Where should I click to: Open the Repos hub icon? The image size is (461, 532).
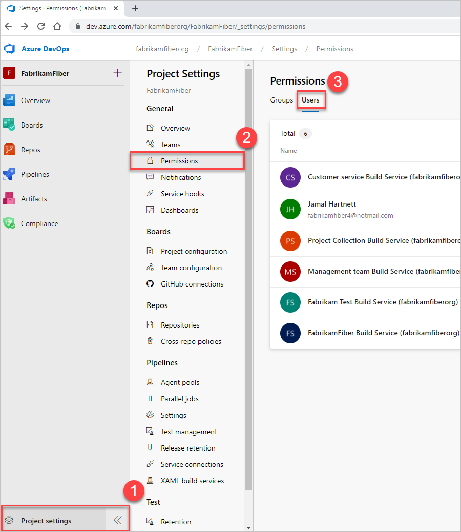pos(10,150)
